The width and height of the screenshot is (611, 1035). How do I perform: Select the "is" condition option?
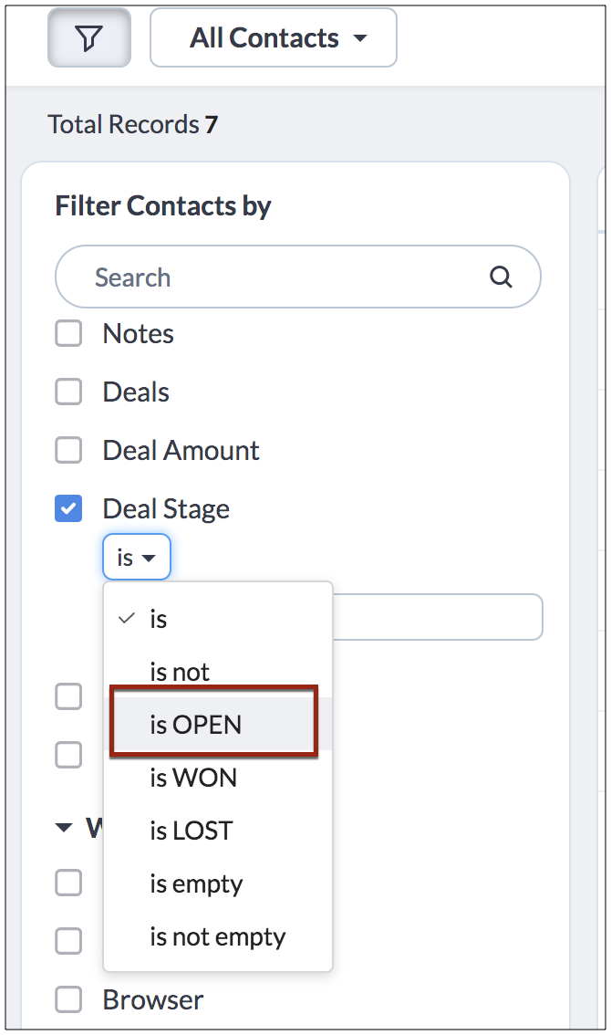coord(159,620)
